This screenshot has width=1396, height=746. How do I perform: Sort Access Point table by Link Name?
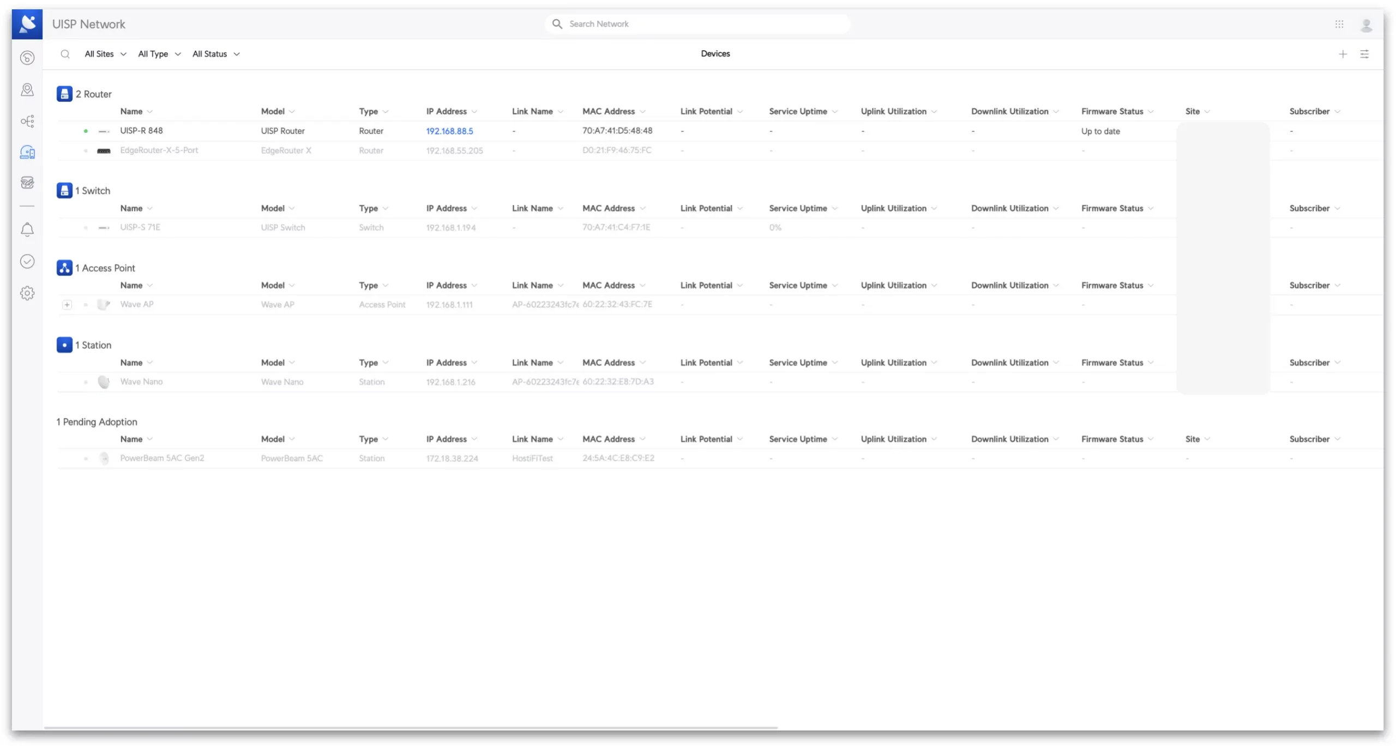pyautogui.click(x=537, y=285)
